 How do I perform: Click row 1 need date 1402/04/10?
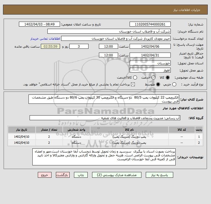tap(22, 137)
